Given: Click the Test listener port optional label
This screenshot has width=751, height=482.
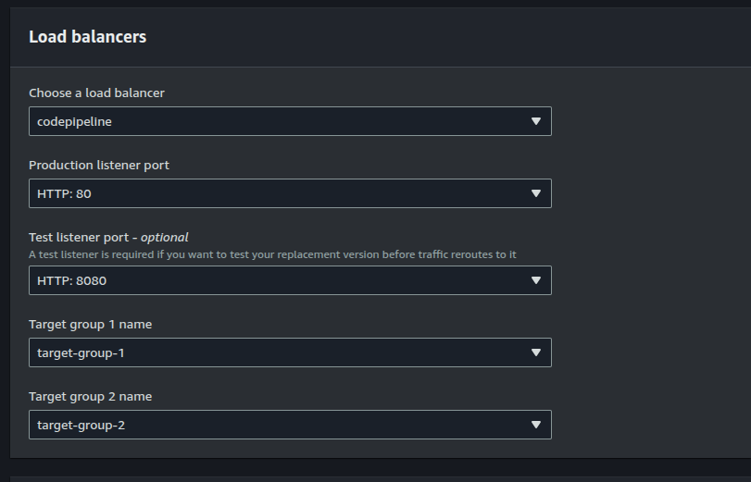Looking at the screenshot, I should tap(108, 238).
